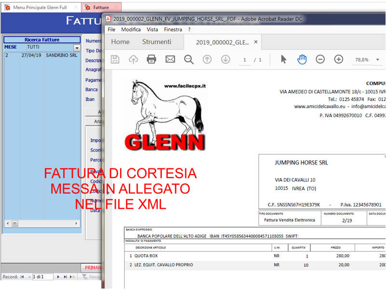
Task: Go to previous page arrow icon
Action: click(x=207, y=59)
